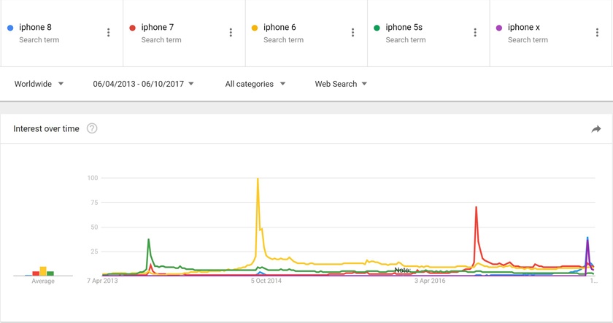
Task: Expand the Worldwide region dropdown
Action: coord(39,84)
